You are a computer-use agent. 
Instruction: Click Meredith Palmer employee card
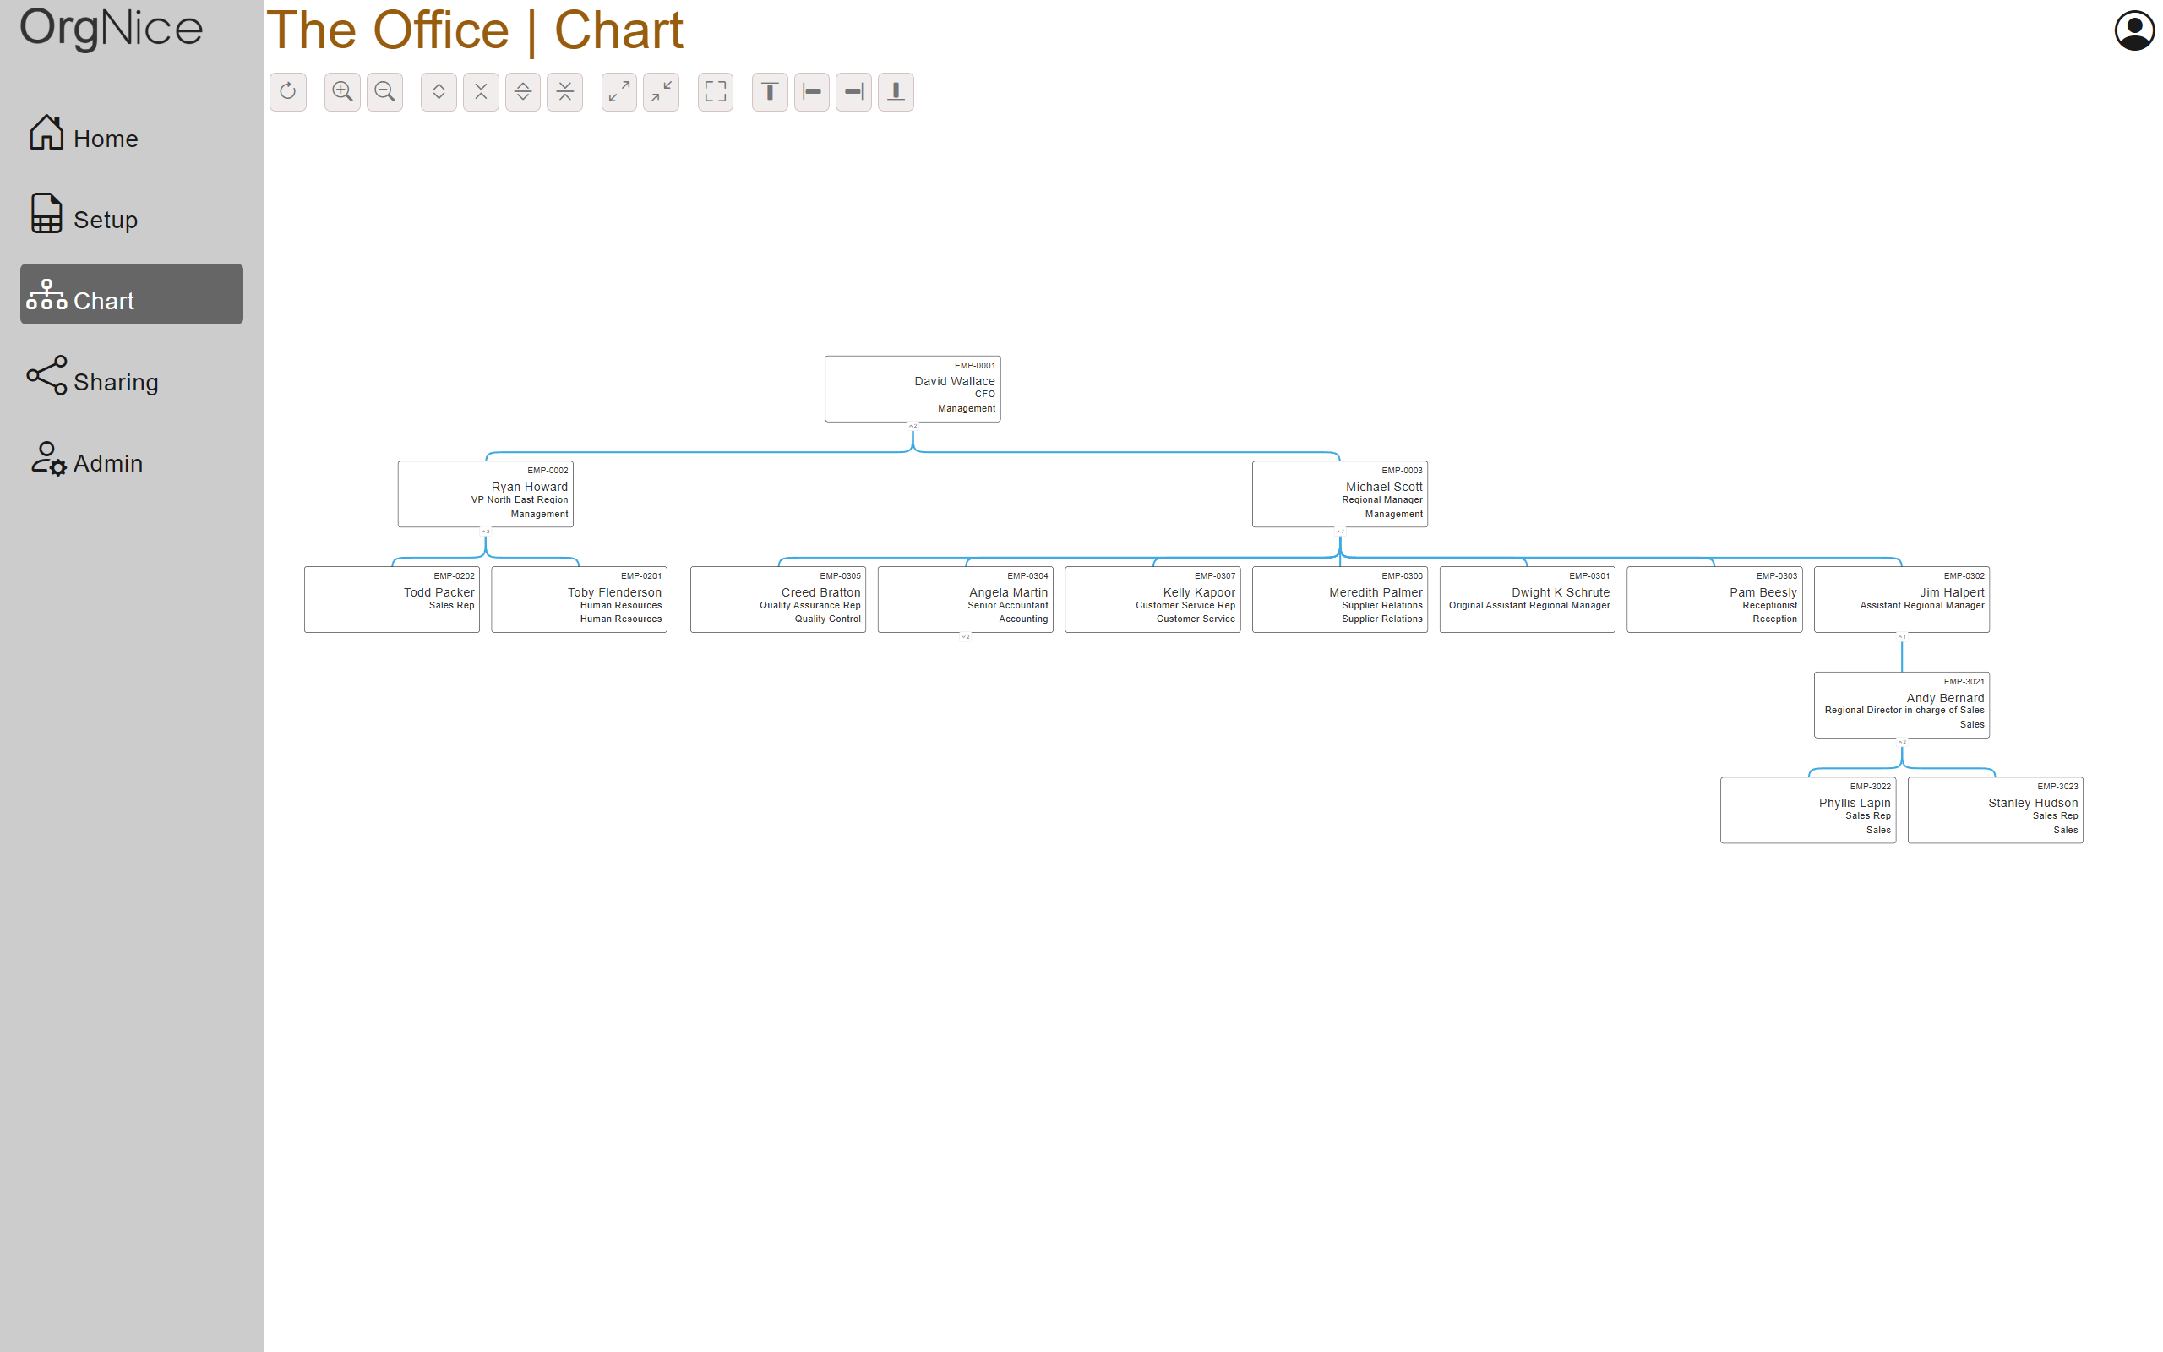1340,600
